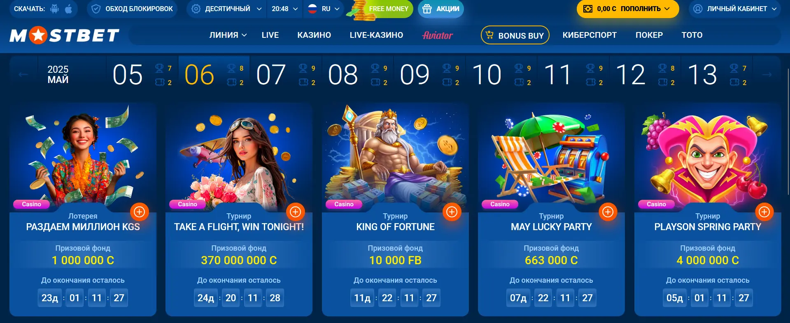Open the КАЗИНО section
790x323 pixels.
tap(314, 35)
